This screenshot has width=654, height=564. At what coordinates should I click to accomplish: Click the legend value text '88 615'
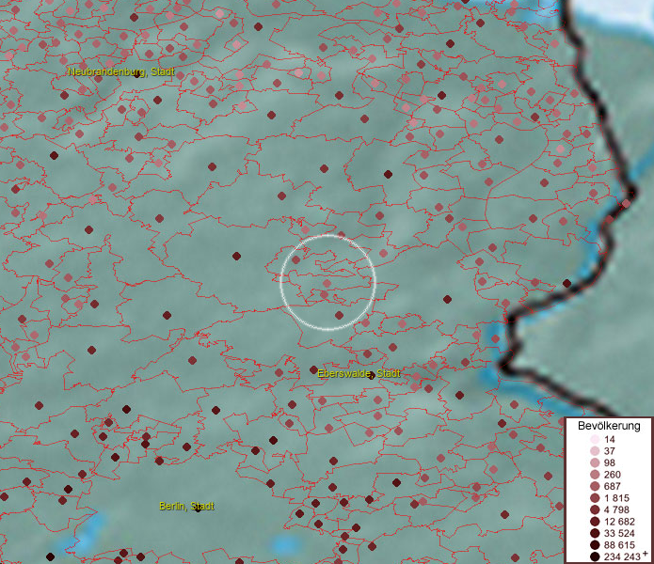pos(619,545)
